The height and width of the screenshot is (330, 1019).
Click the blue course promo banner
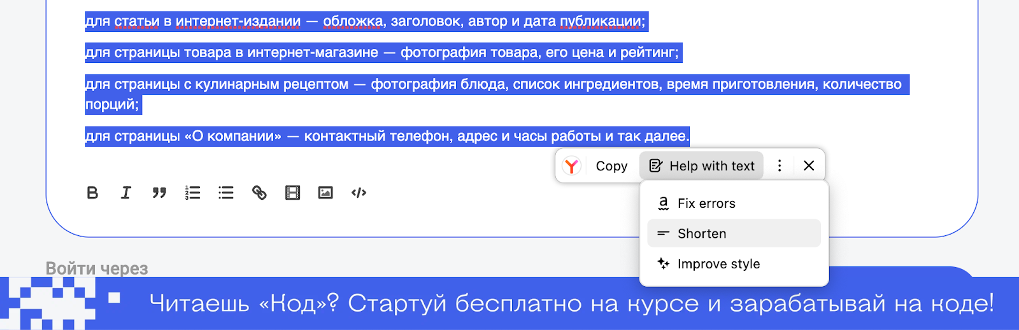click(509, 303)
